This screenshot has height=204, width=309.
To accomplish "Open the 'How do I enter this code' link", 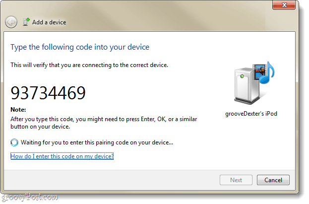I will 62,156.
